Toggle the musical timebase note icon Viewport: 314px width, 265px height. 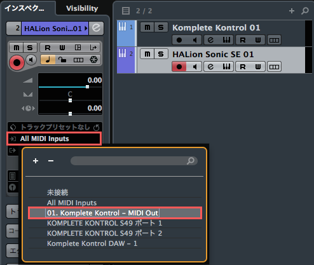[x=48, y=60]
